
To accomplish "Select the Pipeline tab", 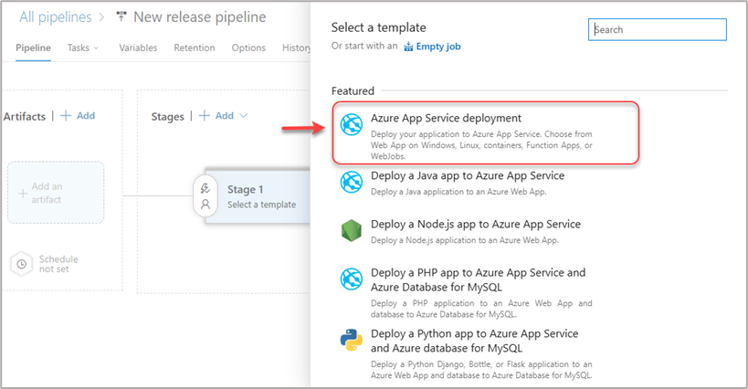I will tap(33, 47).
